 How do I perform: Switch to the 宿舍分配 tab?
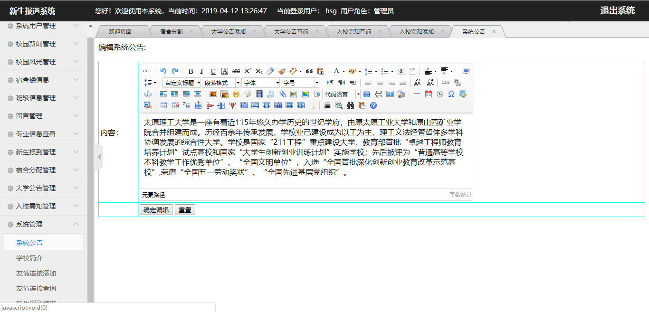click(x=172, y=32)
